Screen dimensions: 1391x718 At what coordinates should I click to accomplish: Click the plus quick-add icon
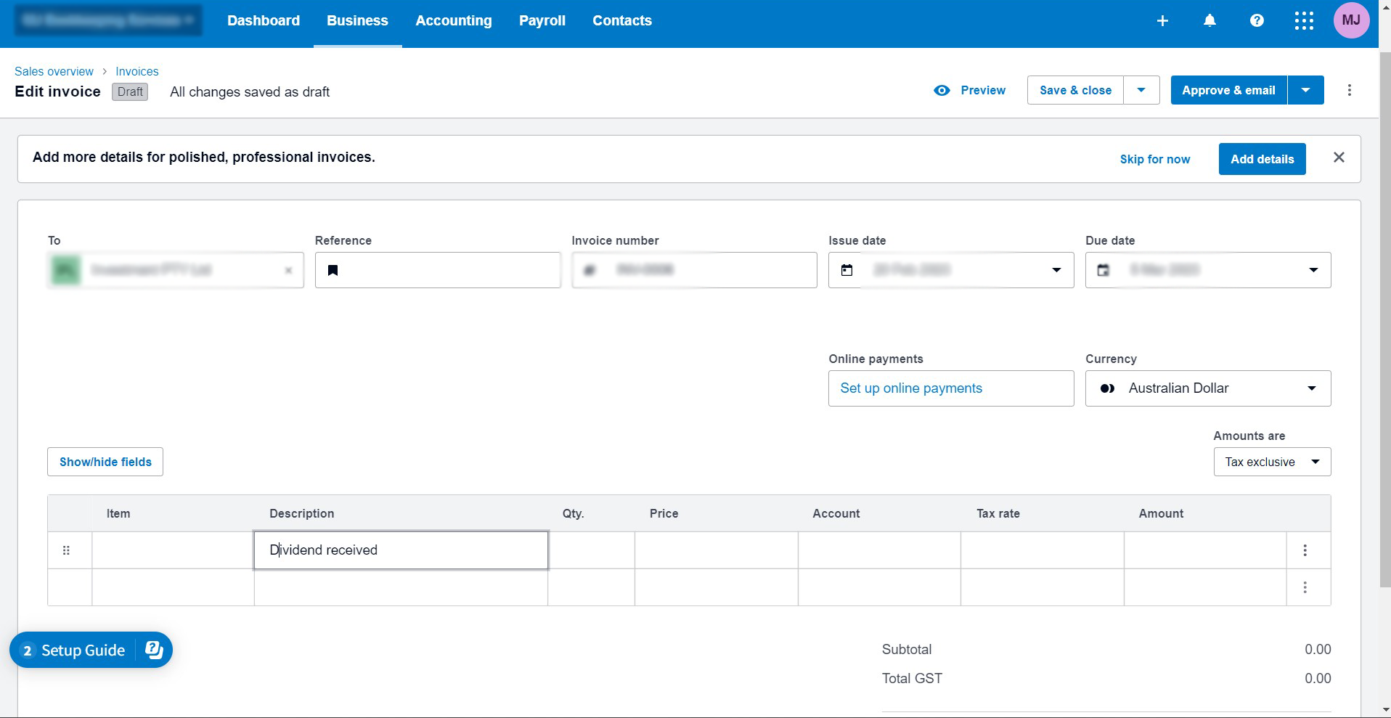[1162, 21]
